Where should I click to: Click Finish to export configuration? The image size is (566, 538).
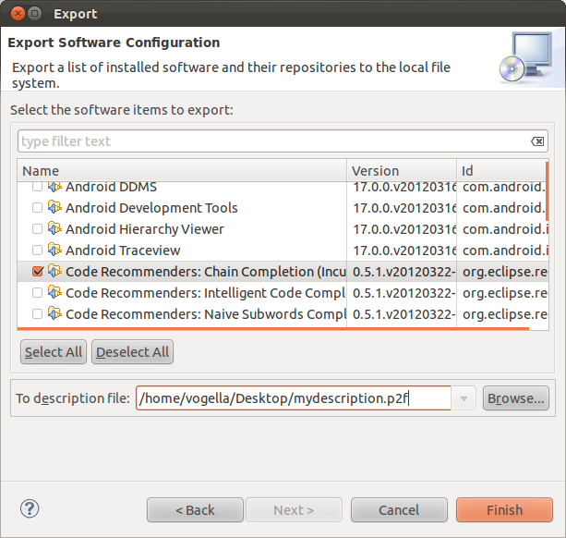(x=504, y=510)
